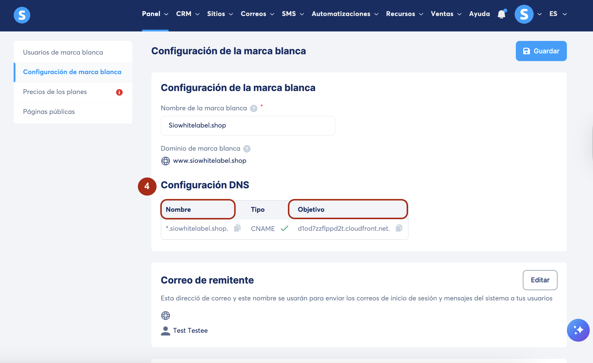Open the Correos menu
Viewport: 593px width, 363px height.
[x=257, y=14]
